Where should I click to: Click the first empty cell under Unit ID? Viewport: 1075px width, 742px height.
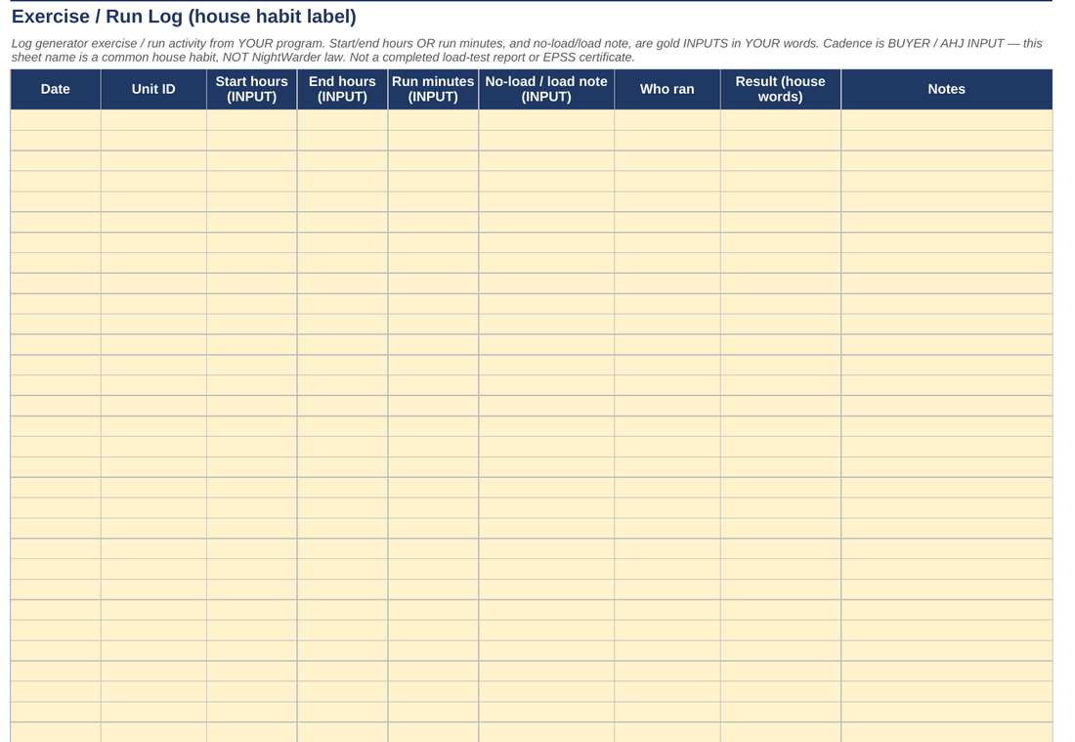click(153, 120)
